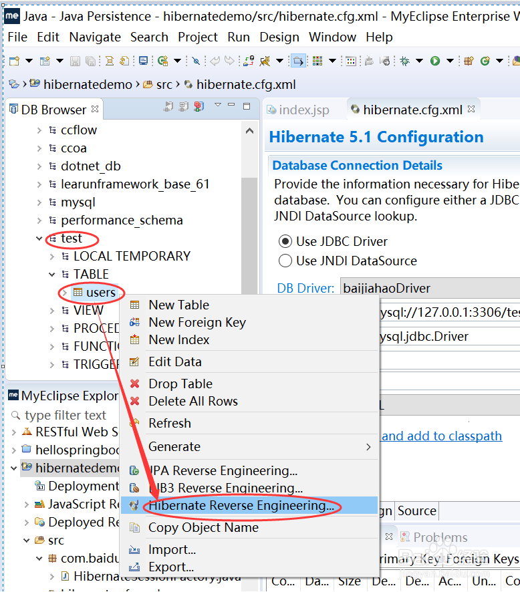Close the DB Browser tab
The height and width of the screenshot is (592, 520).
(95, 109)
